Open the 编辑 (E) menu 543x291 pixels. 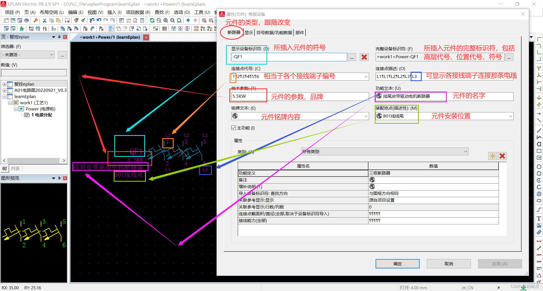(76, 12)
